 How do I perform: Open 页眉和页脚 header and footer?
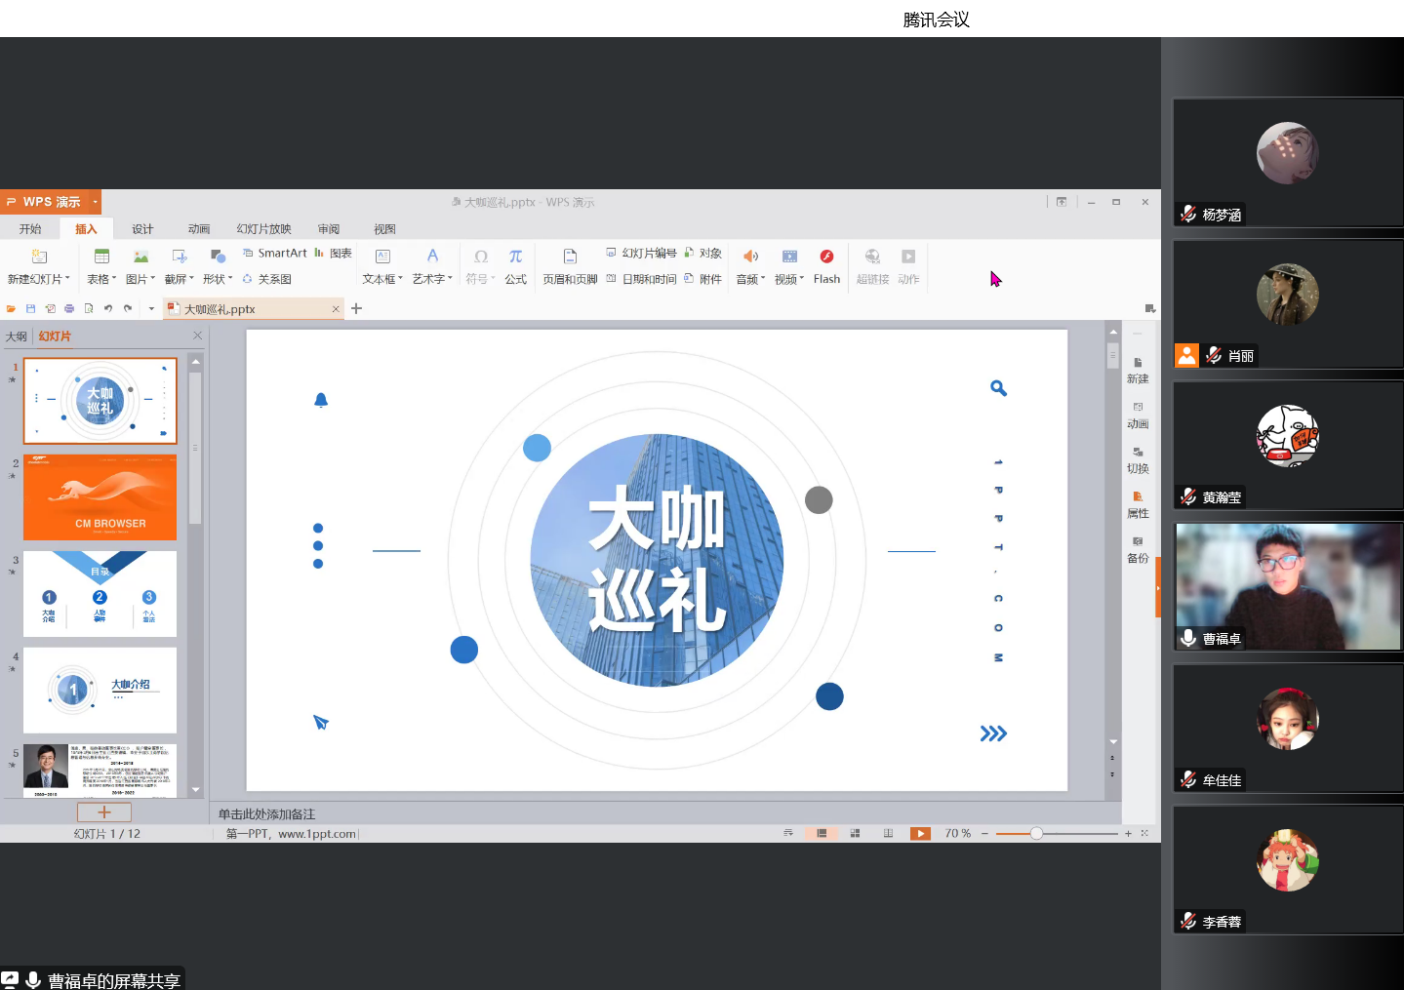point(570,265)
